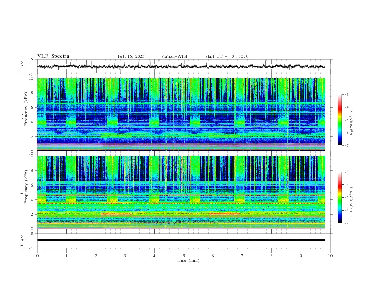Select the date text "Feb. 15, 2025"
This screenshot has height=287, width=372.
point(131,56)
